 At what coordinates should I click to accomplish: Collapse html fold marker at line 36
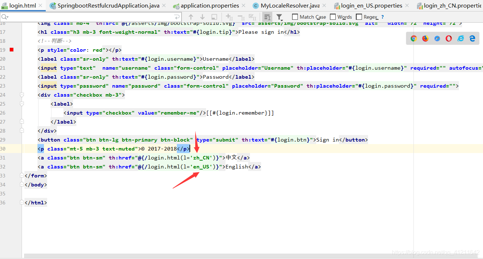[x=22, y=203]
